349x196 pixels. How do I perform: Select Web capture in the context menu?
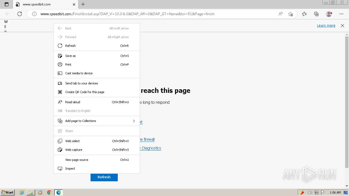97,150
